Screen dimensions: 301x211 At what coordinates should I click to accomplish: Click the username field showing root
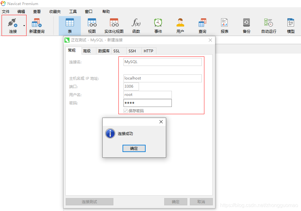click(x=147, y=95)
